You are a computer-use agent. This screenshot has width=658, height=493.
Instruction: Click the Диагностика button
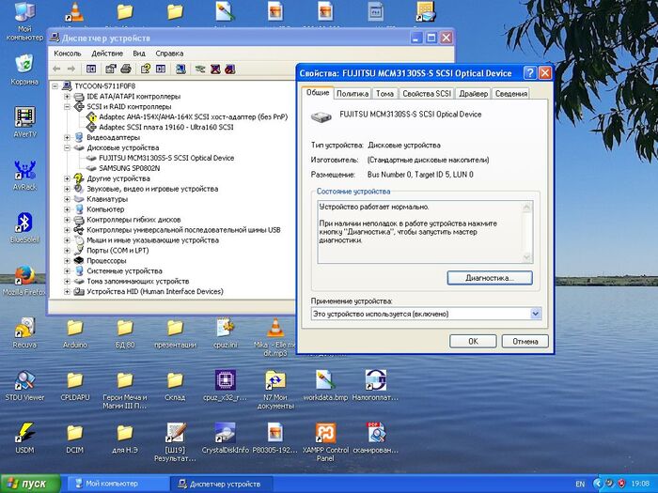pos(490,278)
